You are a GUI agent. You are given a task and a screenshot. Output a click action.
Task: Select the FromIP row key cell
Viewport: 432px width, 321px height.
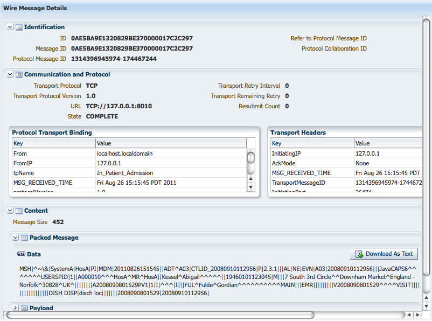54,163
